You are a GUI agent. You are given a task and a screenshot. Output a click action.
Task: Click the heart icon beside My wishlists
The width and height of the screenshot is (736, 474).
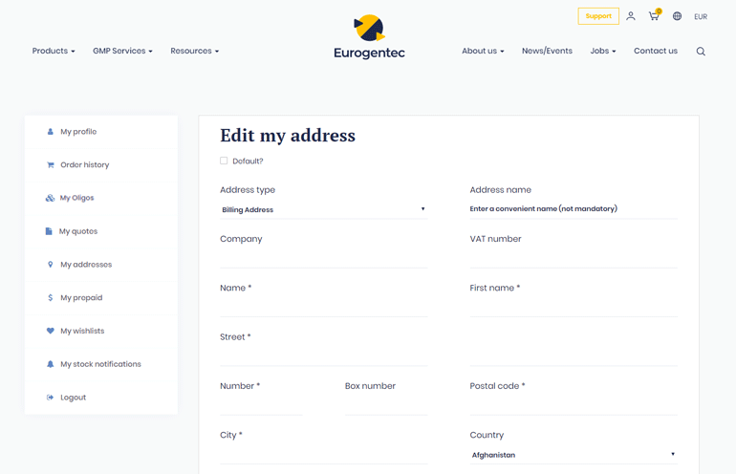[x=51, y=331]
